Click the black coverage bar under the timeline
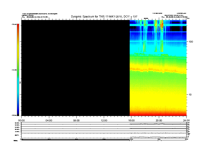Screen dimensions: 201x155 76,140
